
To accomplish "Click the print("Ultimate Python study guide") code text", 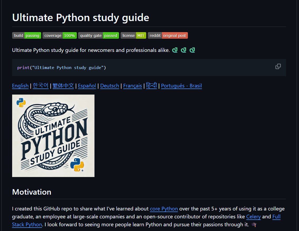I will point(61,68).
